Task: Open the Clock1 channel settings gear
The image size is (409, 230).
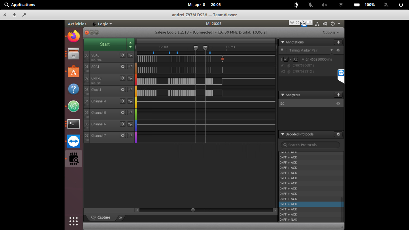Action: (122, 89)
